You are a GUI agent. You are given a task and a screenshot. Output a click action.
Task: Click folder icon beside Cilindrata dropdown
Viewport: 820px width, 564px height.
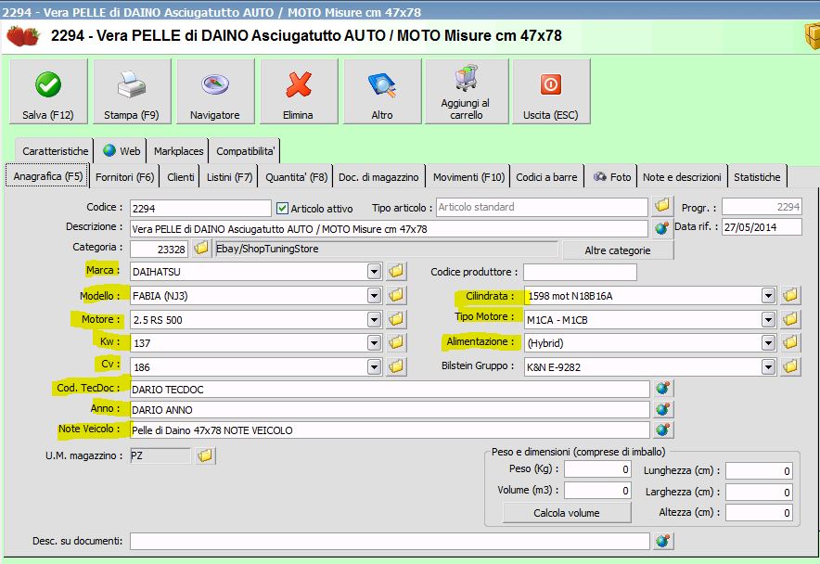tap(790, 295)
